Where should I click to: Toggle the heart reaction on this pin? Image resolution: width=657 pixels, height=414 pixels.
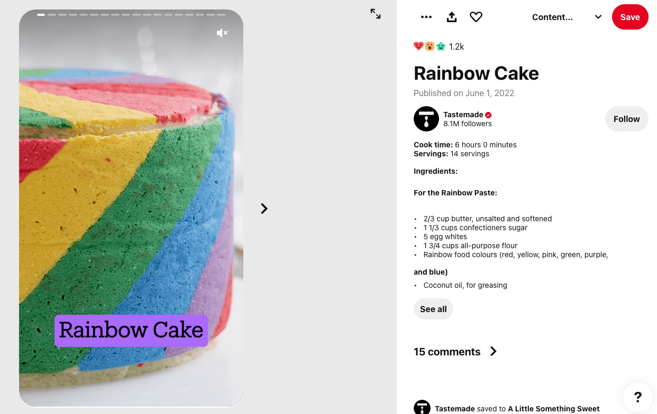[418, 46]
